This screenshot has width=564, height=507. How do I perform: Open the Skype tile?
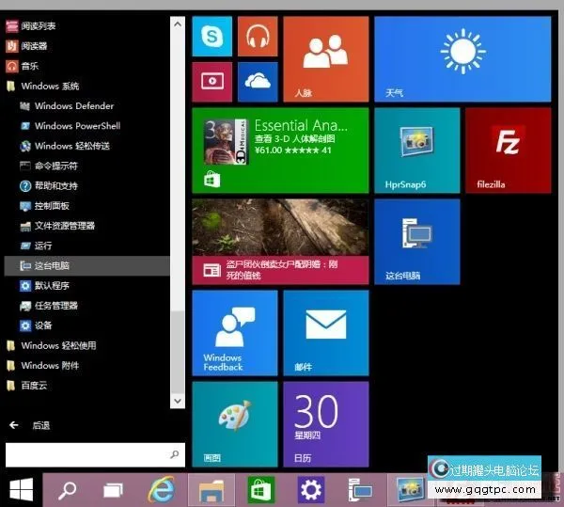[212, 37]
